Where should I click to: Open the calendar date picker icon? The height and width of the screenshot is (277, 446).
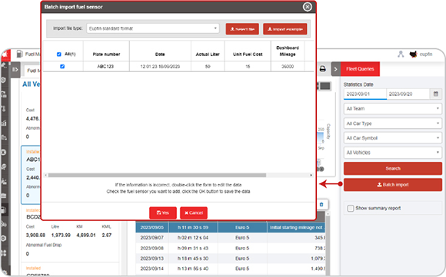click(436, 94)
